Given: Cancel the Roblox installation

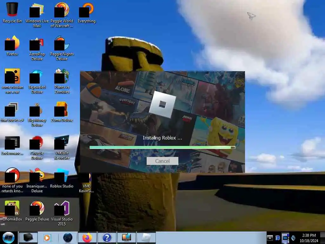Looking at the screenshot, I should coord(162,161).
